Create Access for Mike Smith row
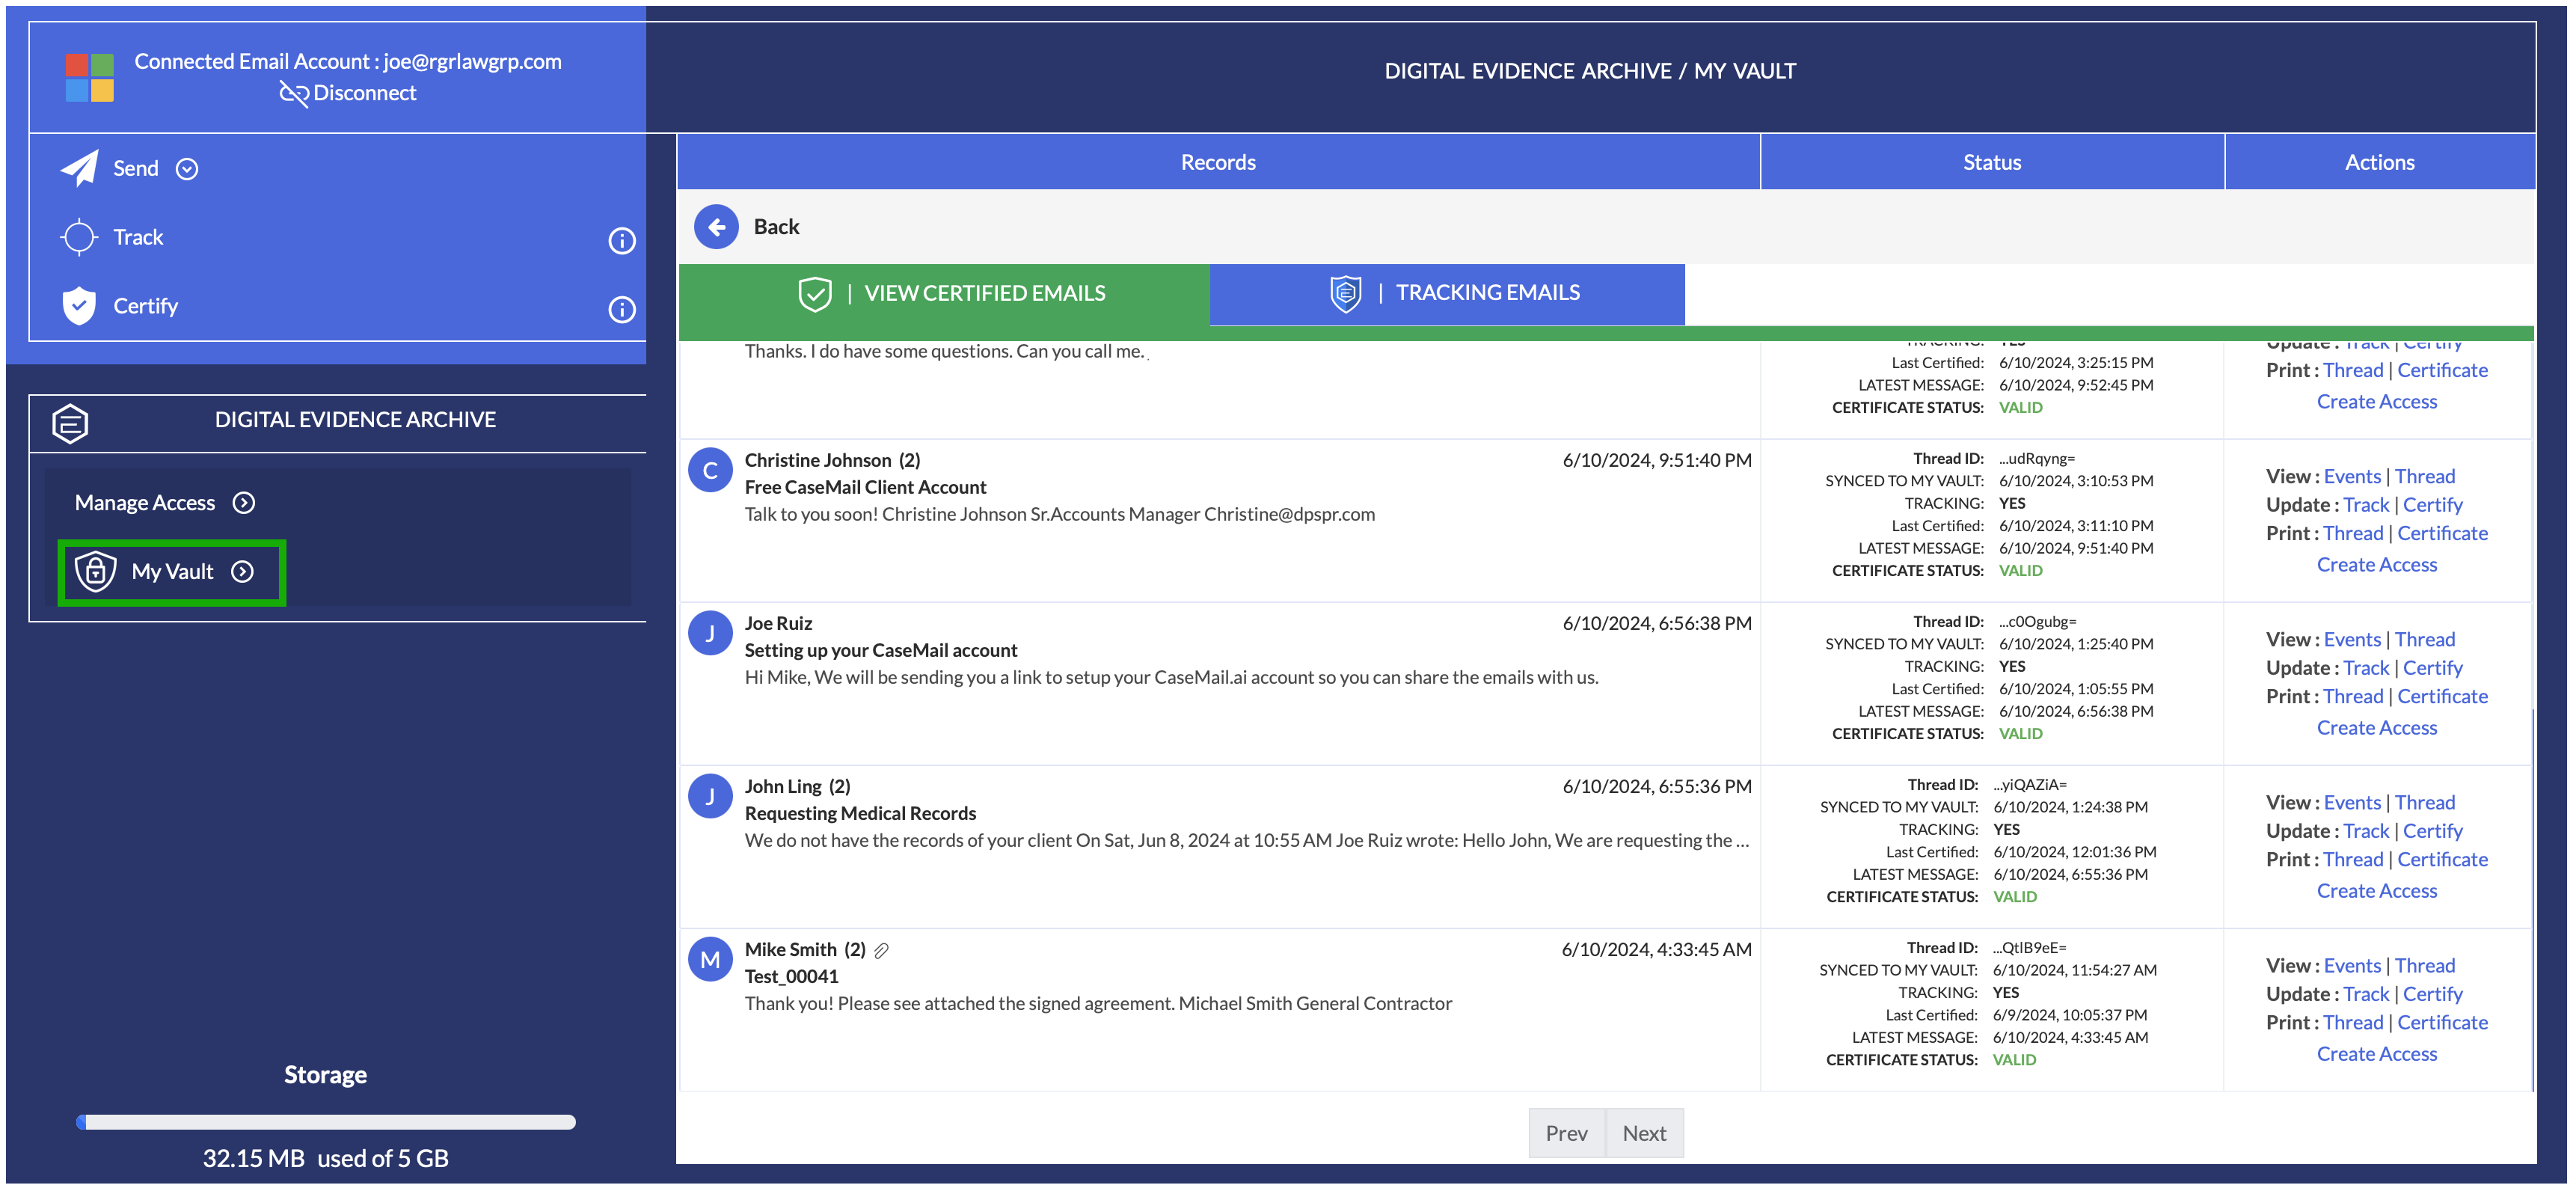 coord(2377,1054)
